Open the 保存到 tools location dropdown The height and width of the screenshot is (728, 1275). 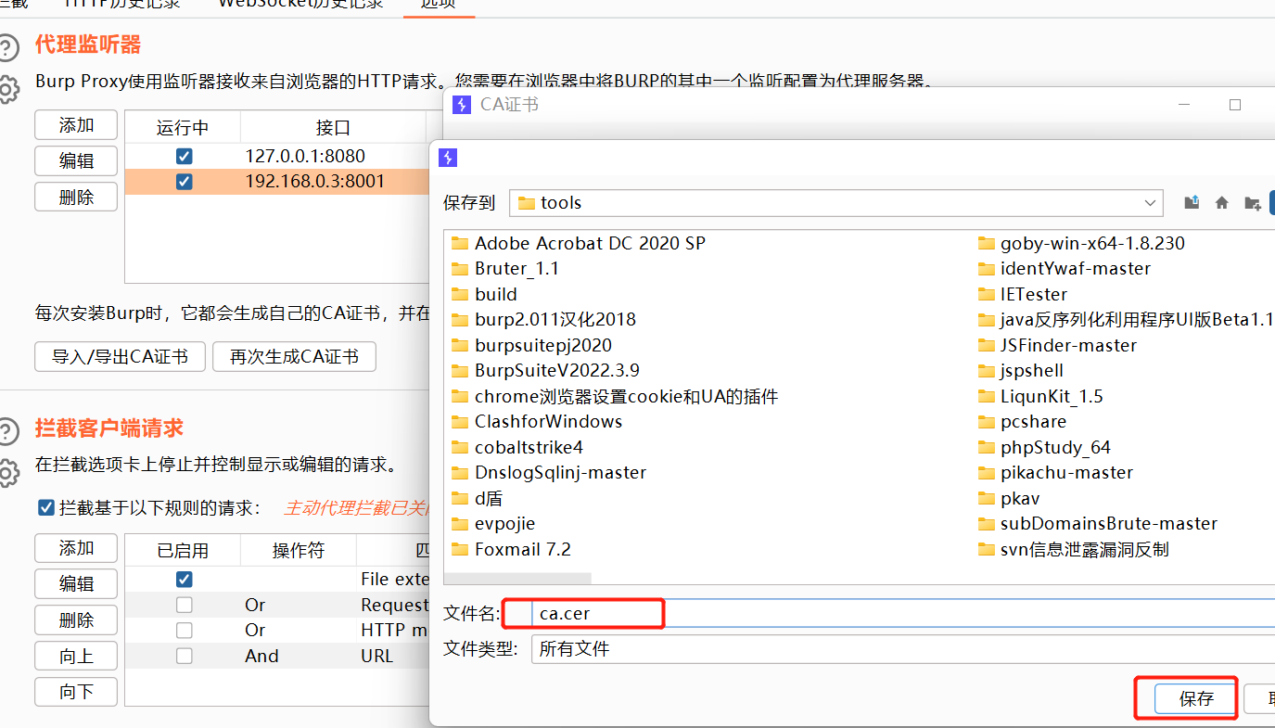point(1151,202)
